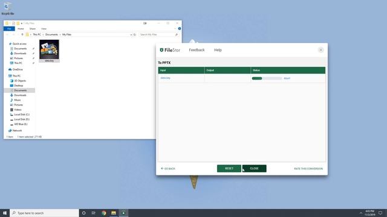Click the highlighted Documents item under This PC
The width and height of the screenshot is (387, 217).
pyautogui.click(x=19, y=90)
